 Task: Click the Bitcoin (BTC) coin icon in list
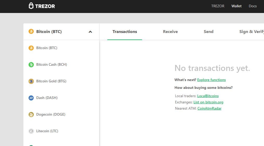[31, 48]
